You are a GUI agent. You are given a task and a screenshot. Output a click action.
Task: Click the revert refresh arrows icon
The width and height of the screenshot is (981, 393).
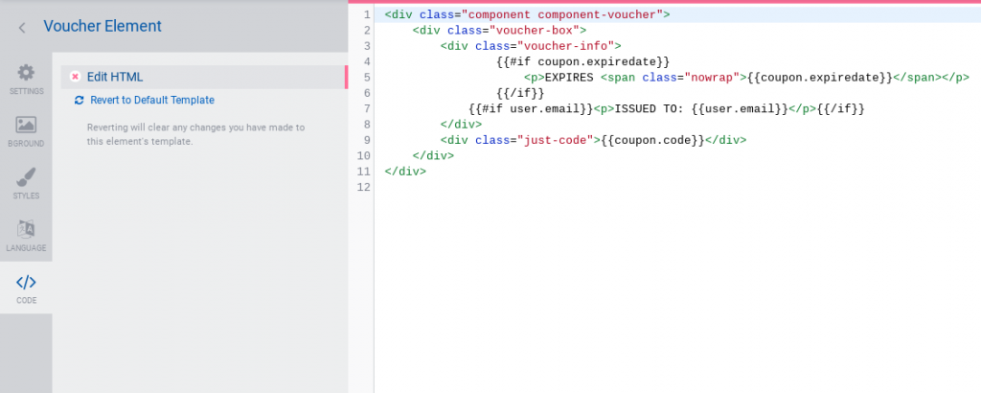(79, 100)
